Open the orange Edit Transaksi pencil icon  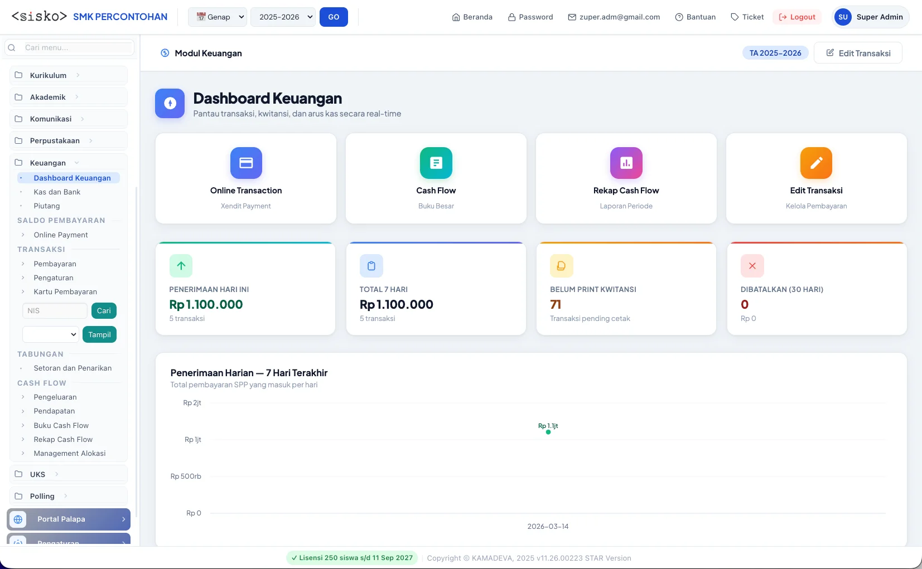pyautogui.click(x=816, y=163)
